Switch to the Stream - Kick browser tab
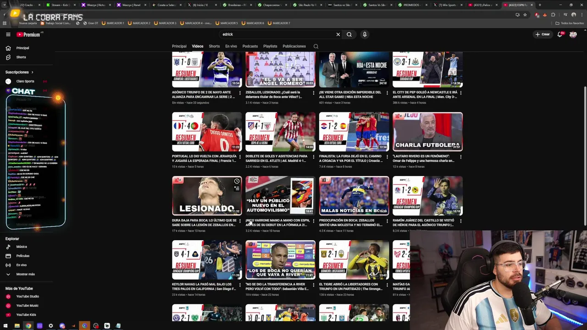Viewport: 587px width, 330px height. [x=60, y=5]
